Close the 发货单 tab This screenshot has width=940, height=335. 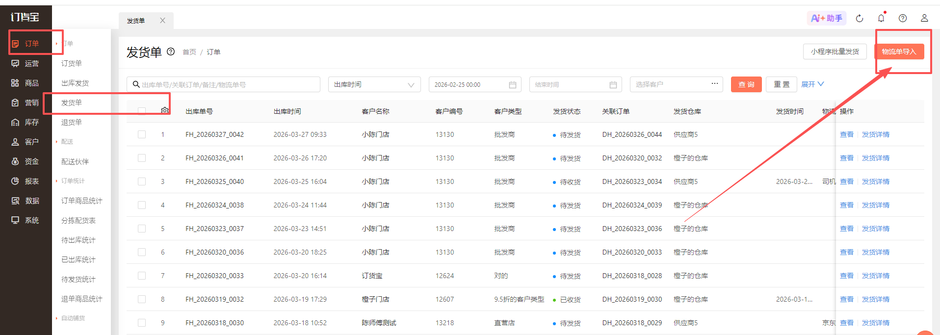click(162, 21)
